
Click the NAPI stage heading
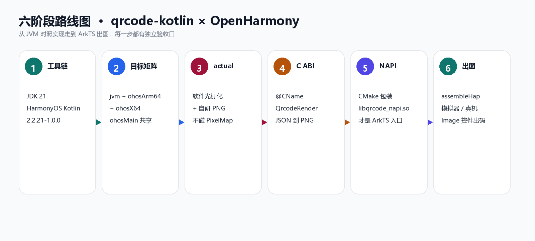tap(388, 66)
